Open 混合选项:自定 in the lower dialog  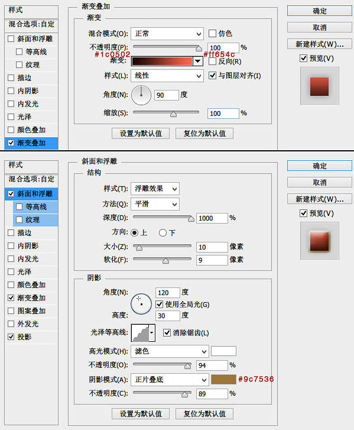point(31,179)
